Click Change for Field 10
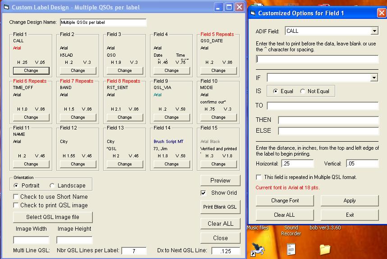 click(x=219, y=117)
